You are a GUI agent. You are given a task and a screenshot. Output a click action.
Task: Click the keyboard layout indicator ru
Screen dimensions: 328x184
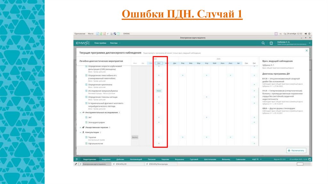coord(281,34)
